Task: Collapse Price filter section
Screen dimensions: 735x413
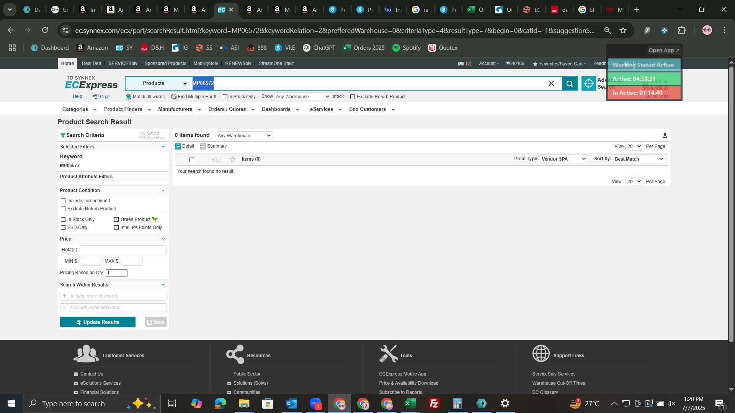Action: click(x=163, y=239)
